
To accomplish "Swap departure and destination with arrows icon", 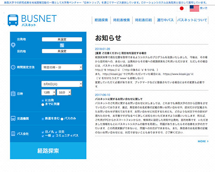I will (x=62, y=45).
